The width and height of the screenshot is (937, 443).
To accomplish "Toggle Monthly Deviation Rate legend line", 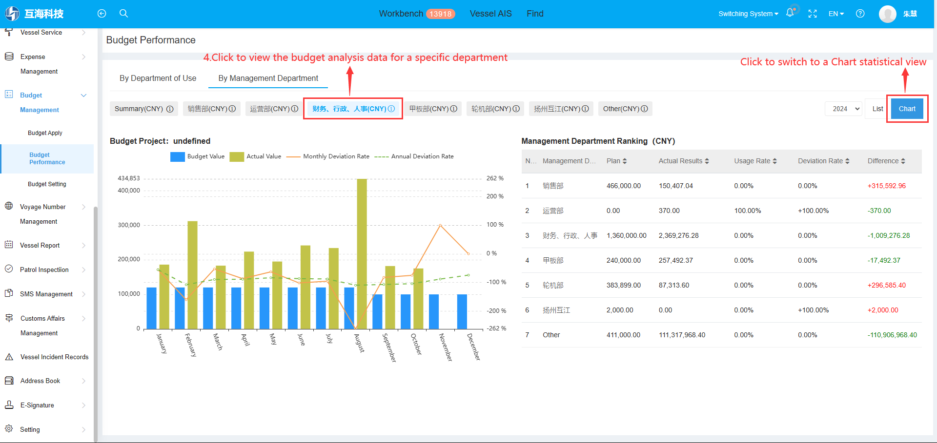I will click(328, 156).
